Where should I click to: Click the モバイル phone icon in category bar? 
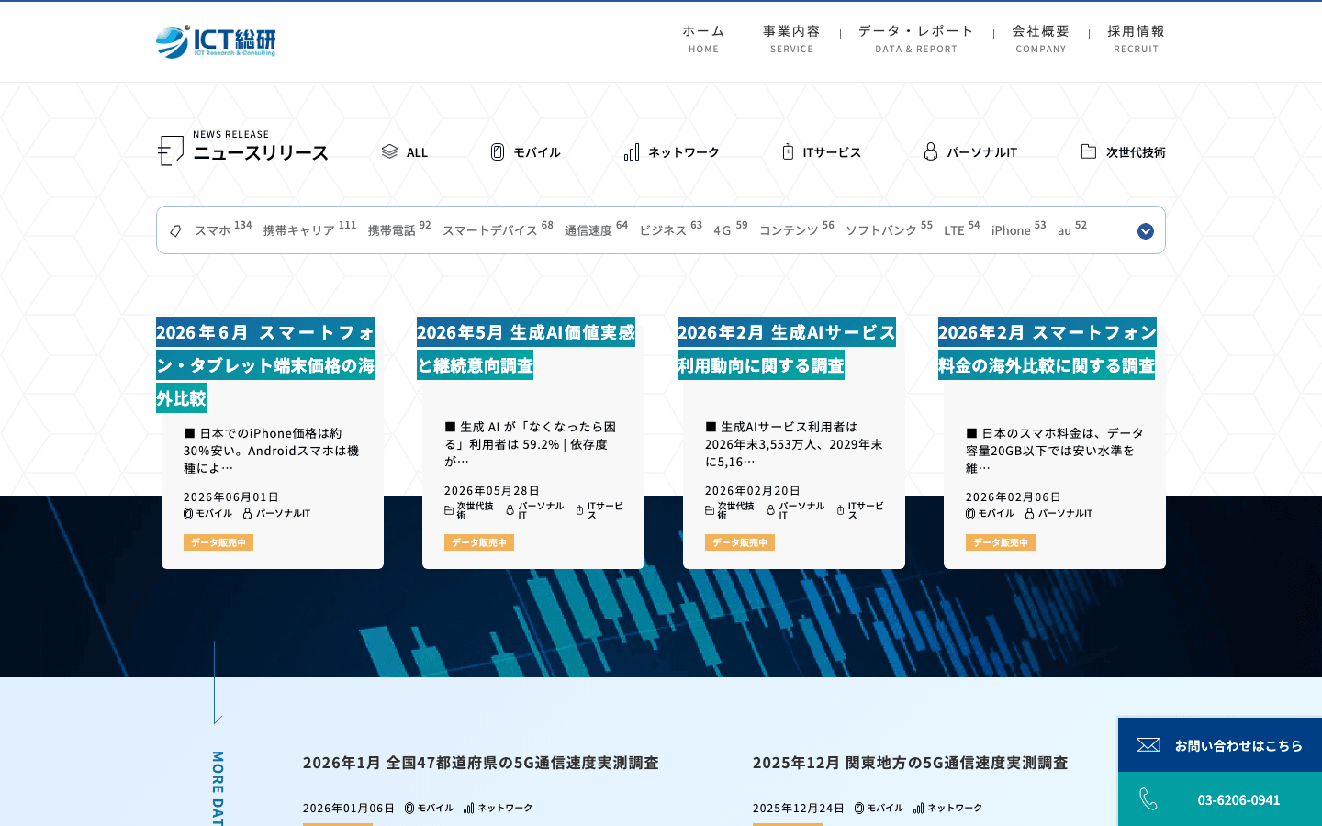pos(498,151)
